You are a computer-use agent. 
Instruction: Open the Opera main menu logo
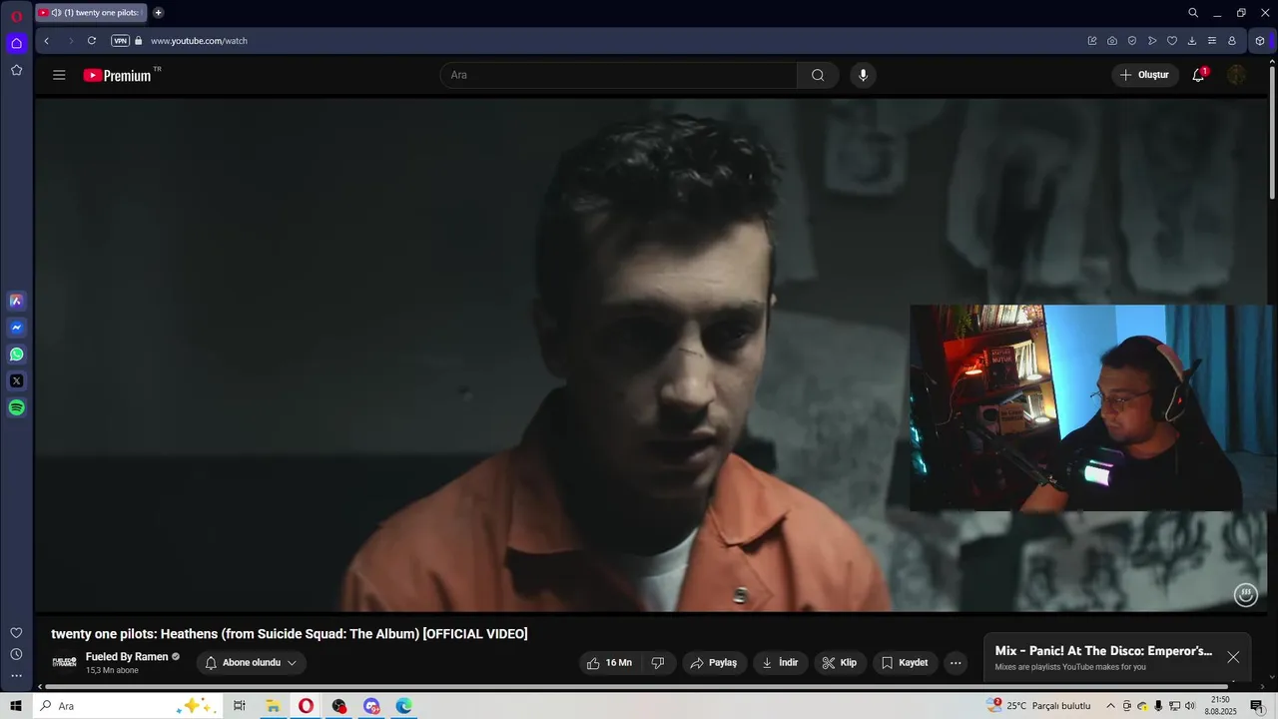point(16,15)
